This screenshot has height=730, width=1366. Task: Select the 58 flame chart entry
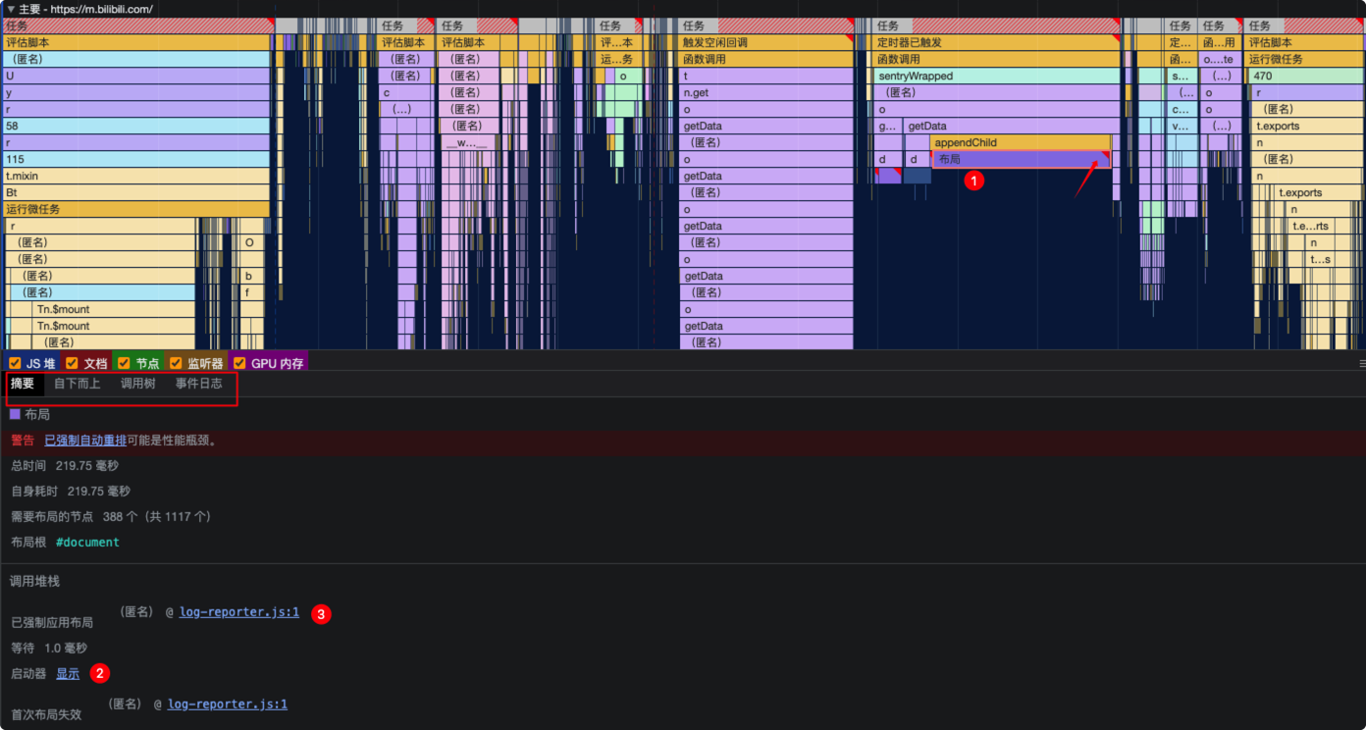click(x=135, y=126)
